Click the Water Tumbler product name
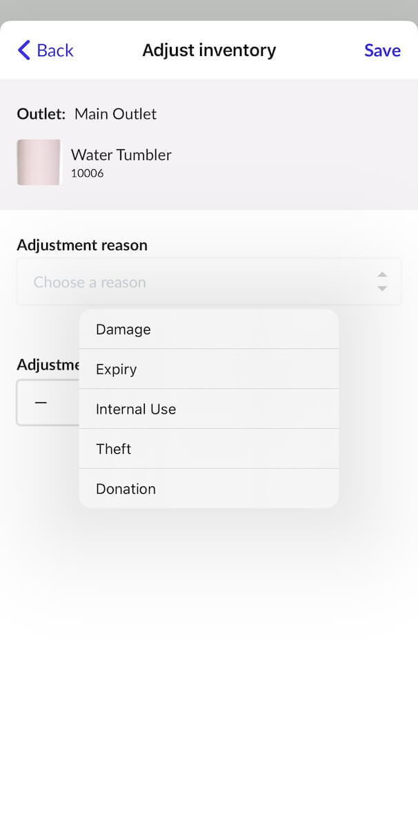This screenshot has height=829, width=418. point(121,155)
